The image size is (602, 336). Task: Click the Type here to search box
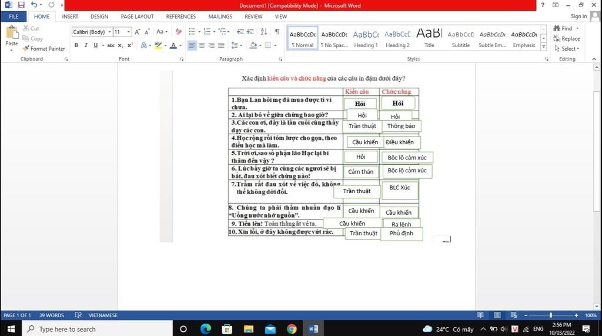click(x=97, y=329)
